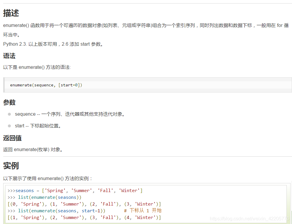Click the 语法 section heading
Screen dimensions: 292x224
(x=9, y=56)
